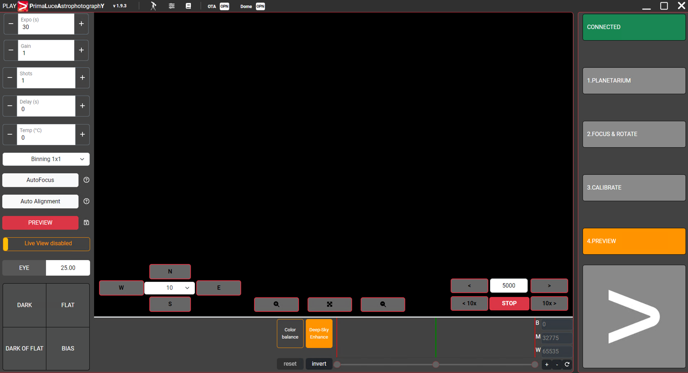Image resolution: width=688 pixels, height=373 pixels.
Task: Toggle the Dome OPN indicator
Action: 261,6
